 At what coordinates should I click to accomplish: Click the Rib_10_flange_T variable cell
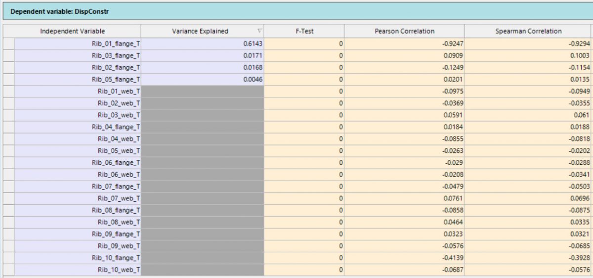(78, 258)
